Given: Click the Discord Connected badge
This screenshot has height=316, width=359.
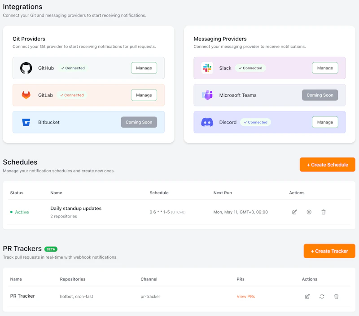Looking at the screenshot, I should [x=255, y=122].
